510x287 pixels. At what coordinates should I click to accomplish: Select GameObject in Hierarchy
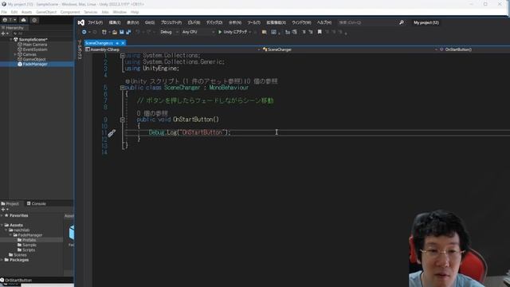(34, 60)
